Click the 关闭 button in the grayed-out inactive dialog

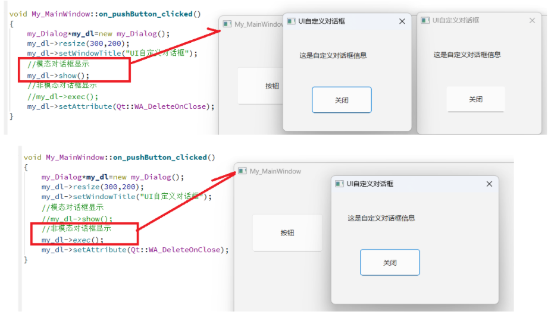475,99
